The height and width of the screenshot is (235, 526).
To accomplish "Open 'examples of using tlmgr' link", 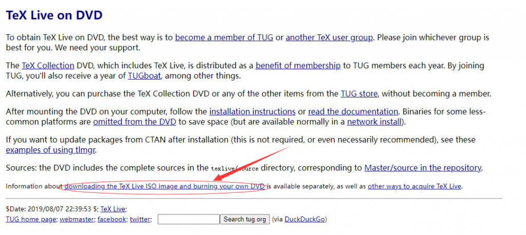I will tap(51, 150).
